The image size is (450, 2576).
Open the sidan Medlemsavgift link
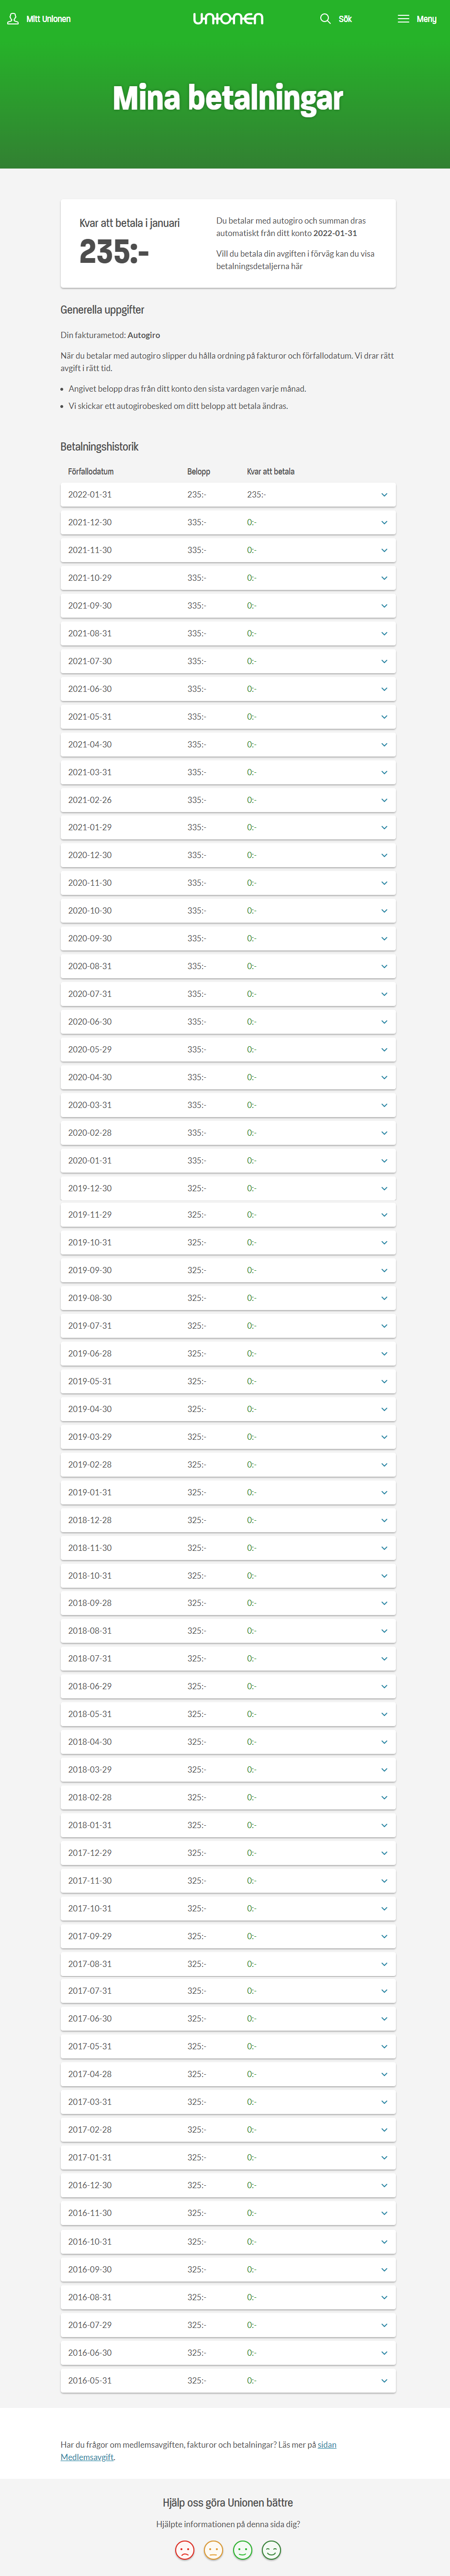[x=87, y=2456]
